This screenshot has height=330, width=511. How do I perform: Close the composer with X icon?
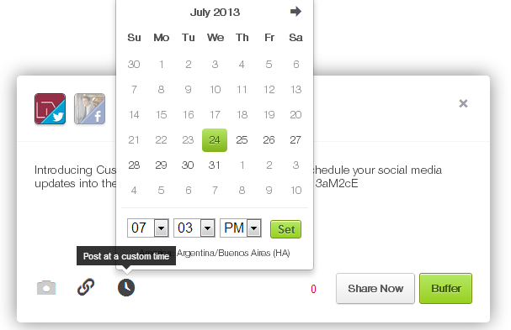(463, 103)
